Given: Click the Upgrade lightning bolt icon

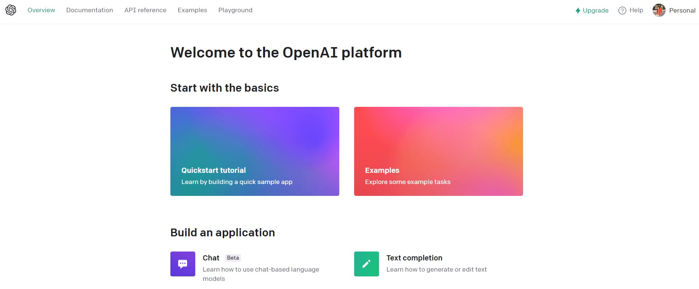Looking at the screenshot, I should pos(578,10).
